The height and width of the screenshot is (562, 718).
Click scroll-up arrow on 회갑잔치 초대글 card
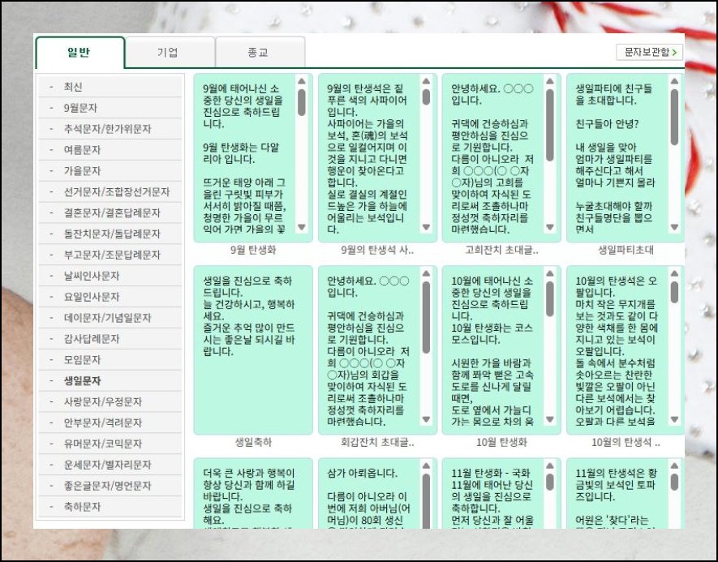click(426, 273)
